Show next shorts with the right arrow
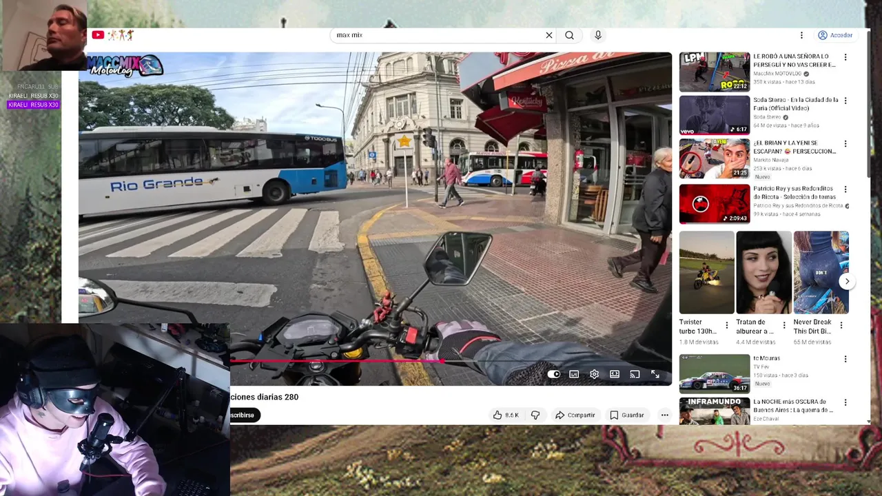The height and width of the screenshot is (496, 882). [847, 281]
